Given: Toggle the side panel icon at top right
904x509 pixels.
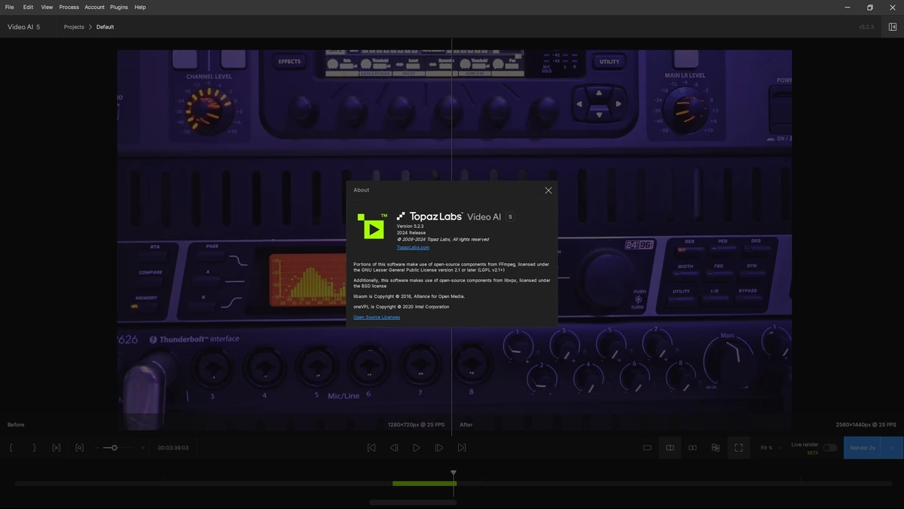Looking at the screenshot, I should tap(893, 27).
